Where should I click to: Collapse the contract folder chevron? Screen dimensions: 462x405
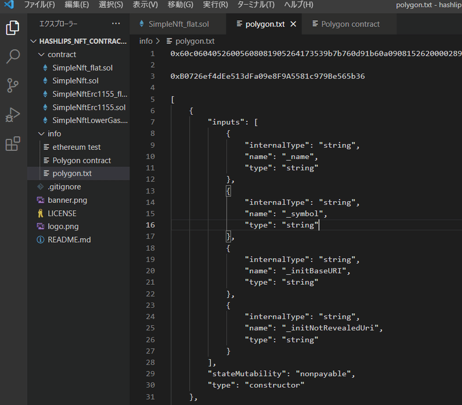click(x=42, y=54)
